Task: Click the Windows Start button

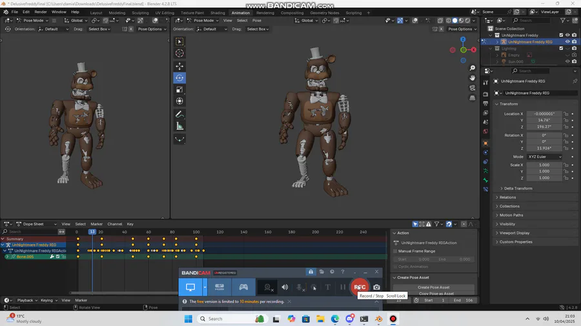Action: (189, 319)
